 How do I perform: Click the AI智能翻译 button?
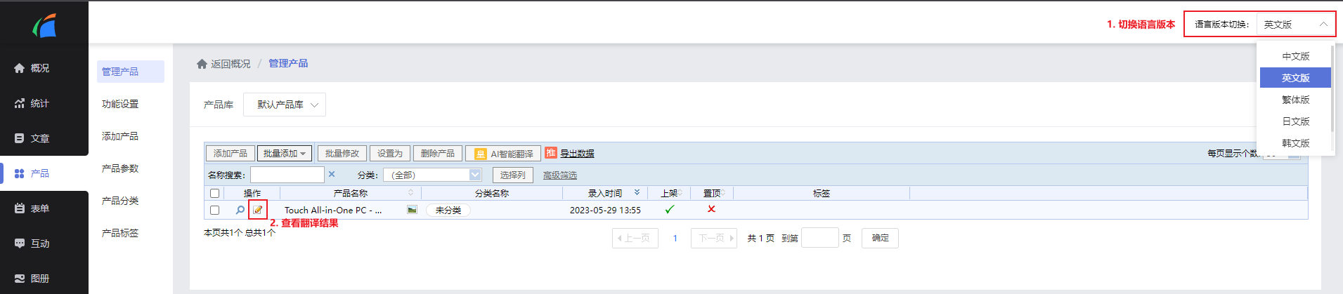503,154
